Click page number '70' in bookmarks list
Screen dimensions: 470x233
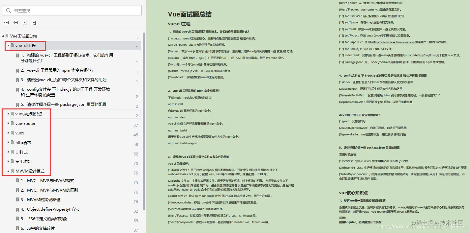pos(136,164)
